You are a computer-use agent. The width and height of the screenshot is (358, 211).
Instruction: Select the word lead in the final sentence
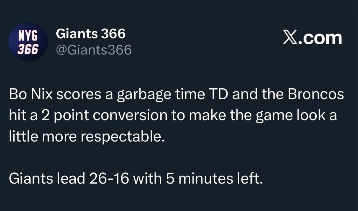(71, 178)
